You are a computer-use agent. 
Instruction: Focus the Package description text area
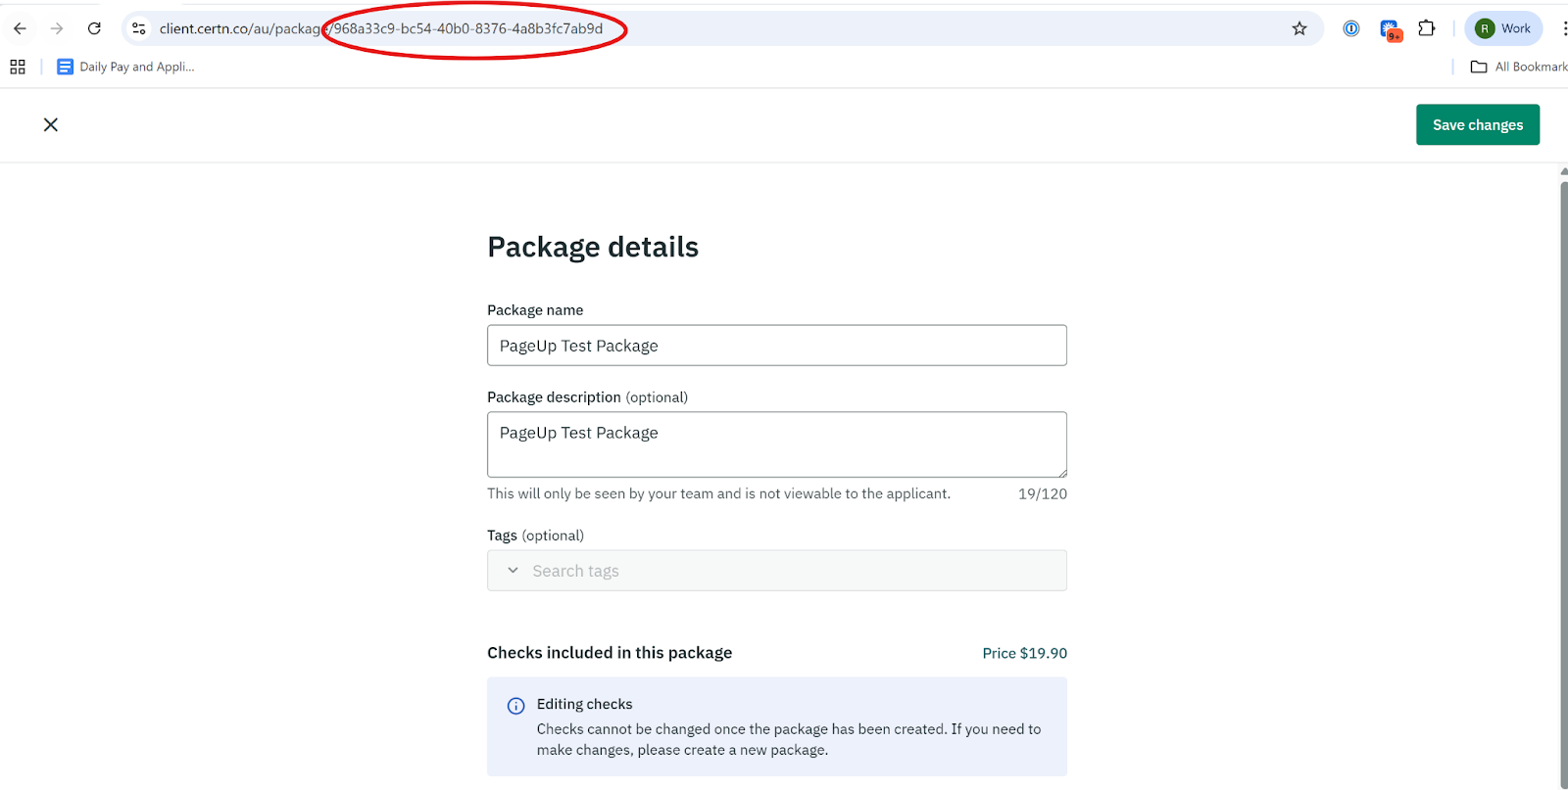776,444
